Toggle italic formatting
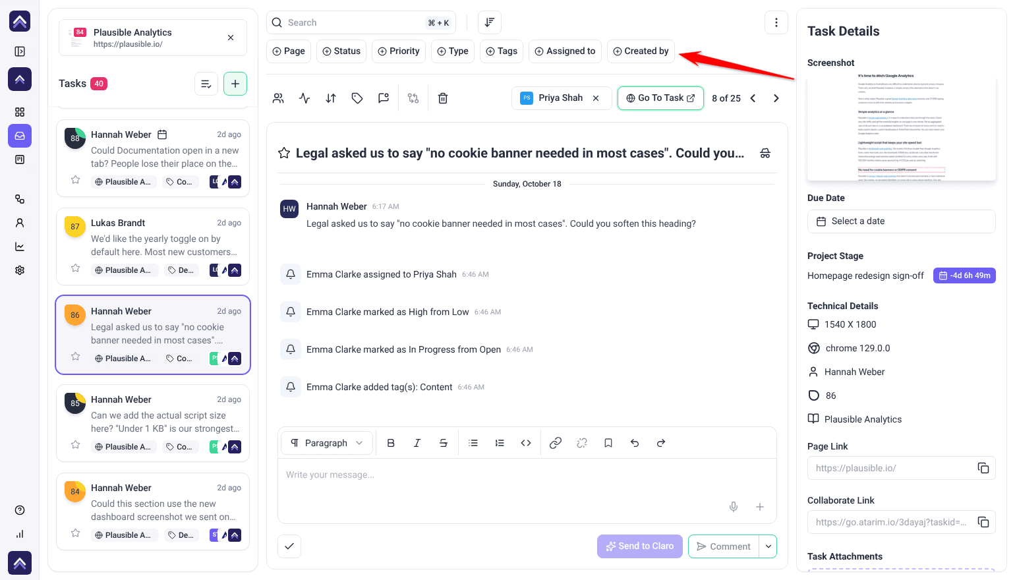1015x580 pixels. [x=417, y=443]
